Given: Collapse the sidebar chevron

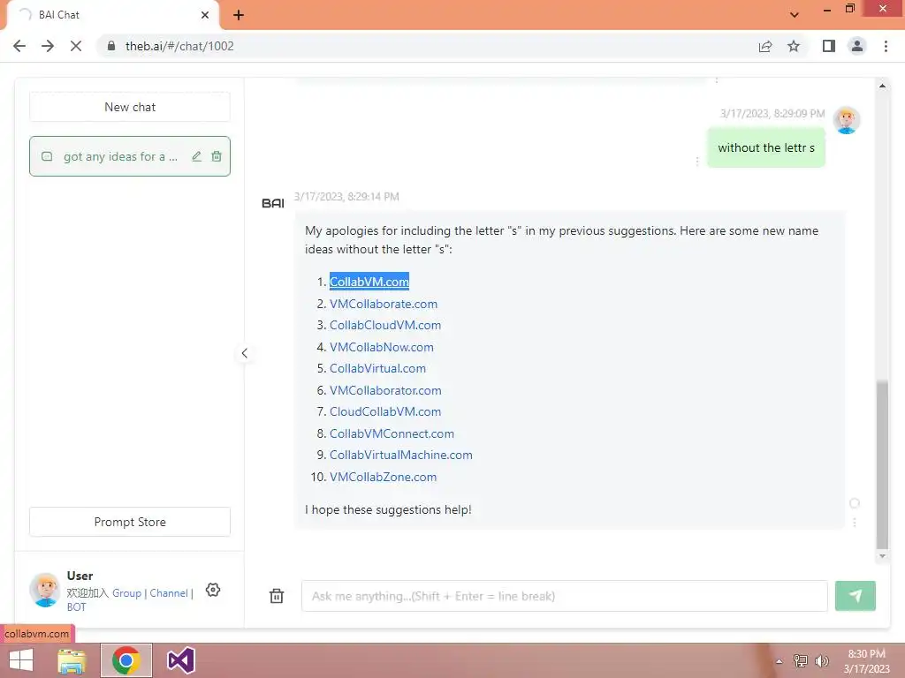Looking at the screenshot, I should click(x=244, y=353).
